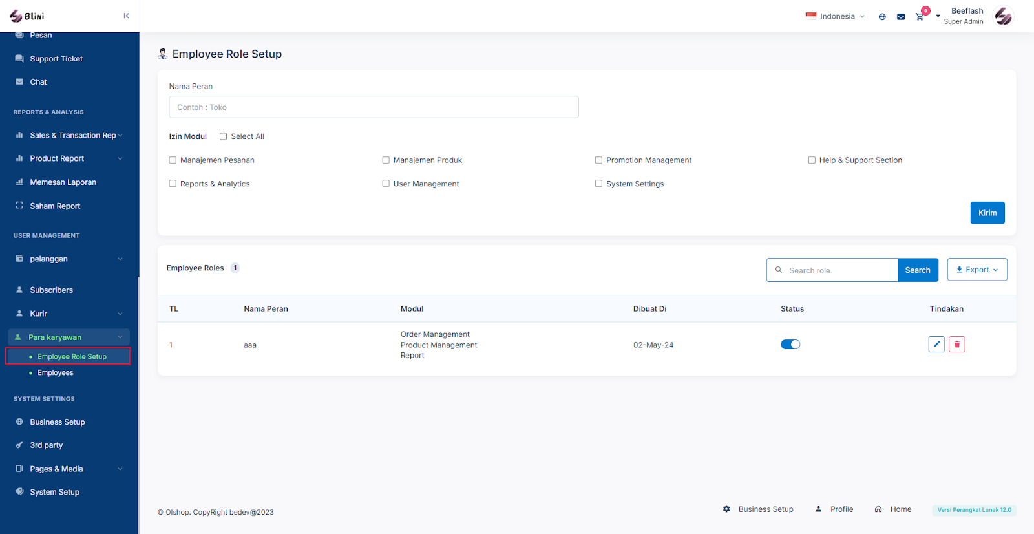Open Memesan Laporan in sidebar
1034x534 pixels.
tap(63, 182)
